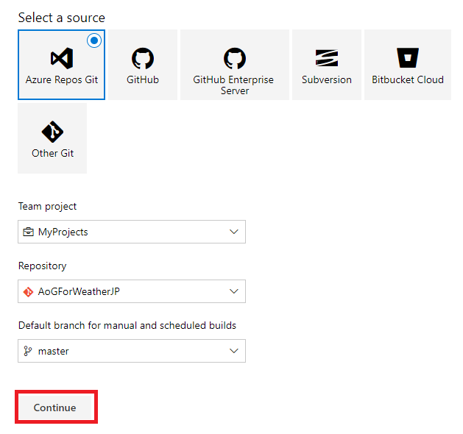Image resolution: width=463 pixels, height=434 pixels.
Task: Toggle the Azure Repos Git radio button
Action: (93, 41)
